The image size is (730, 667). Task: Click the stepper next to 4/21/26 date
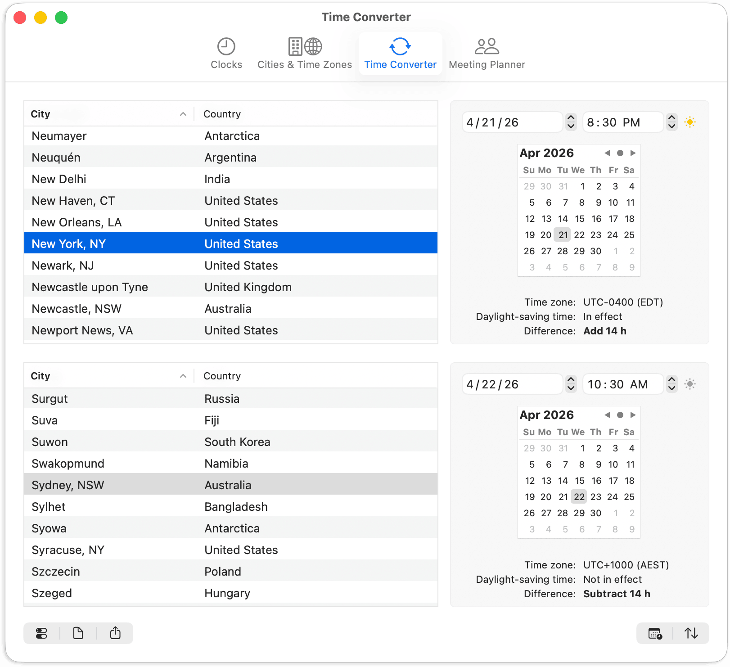click(x=571, y=122)
